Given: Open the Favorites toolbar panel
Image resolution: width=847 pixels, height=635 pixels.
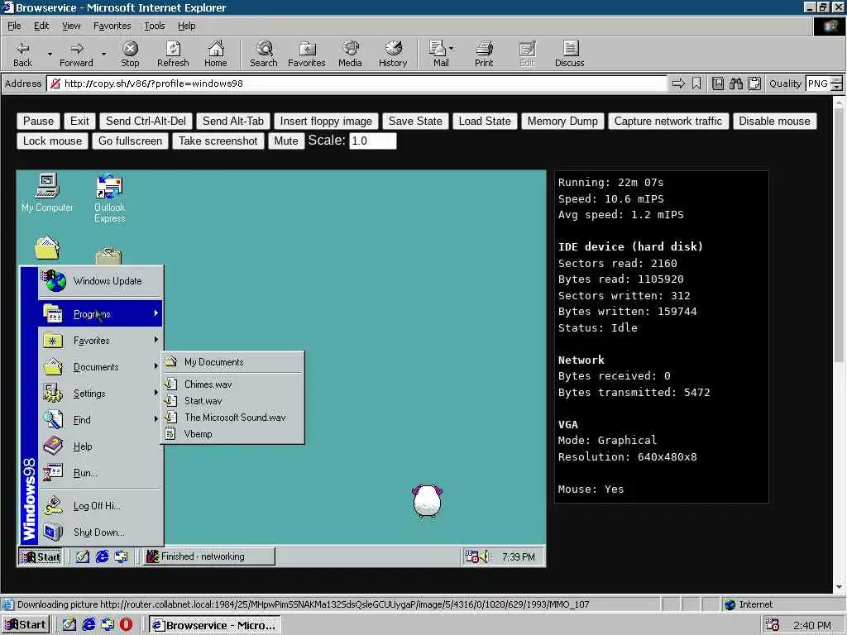Looking at the screenshot, I should coord(306,54).
